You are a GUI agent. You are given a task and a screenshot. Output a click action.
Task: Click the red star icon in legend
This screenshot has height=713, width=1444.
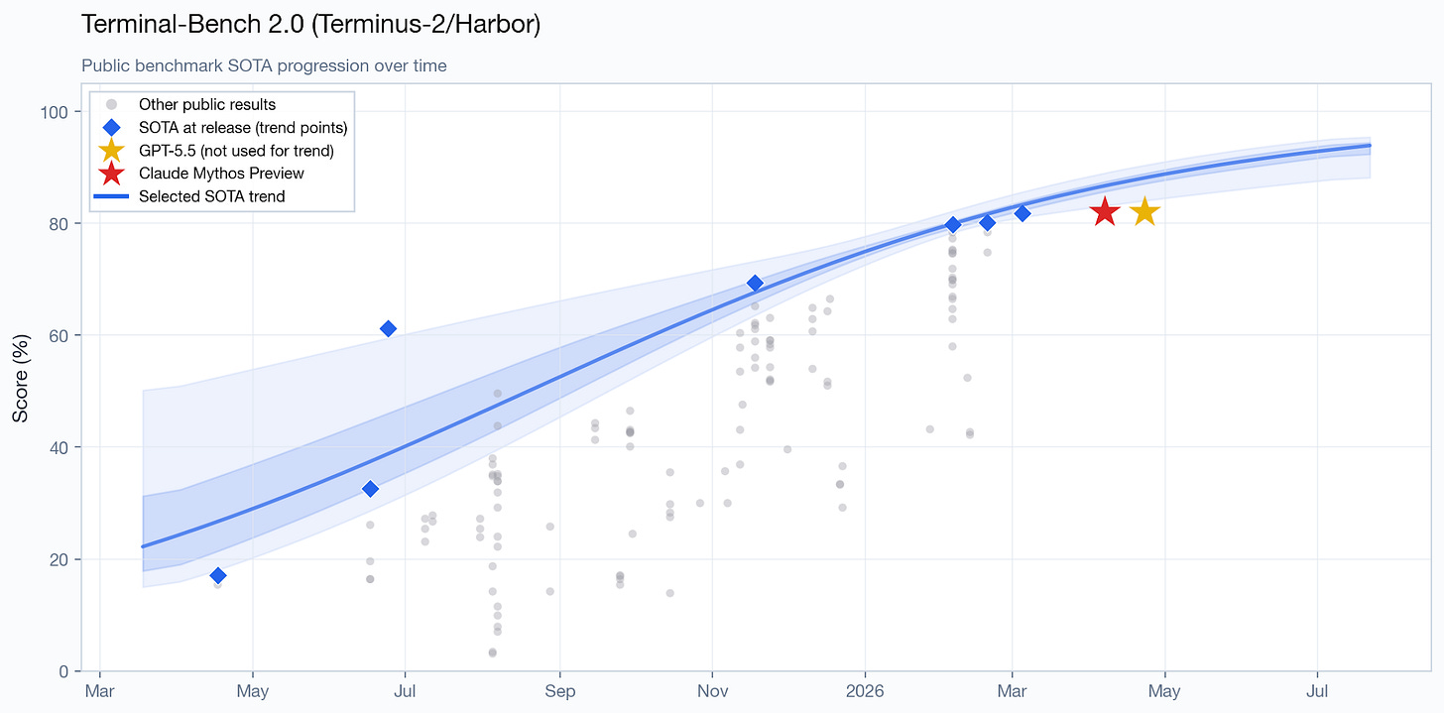[112, 174]
